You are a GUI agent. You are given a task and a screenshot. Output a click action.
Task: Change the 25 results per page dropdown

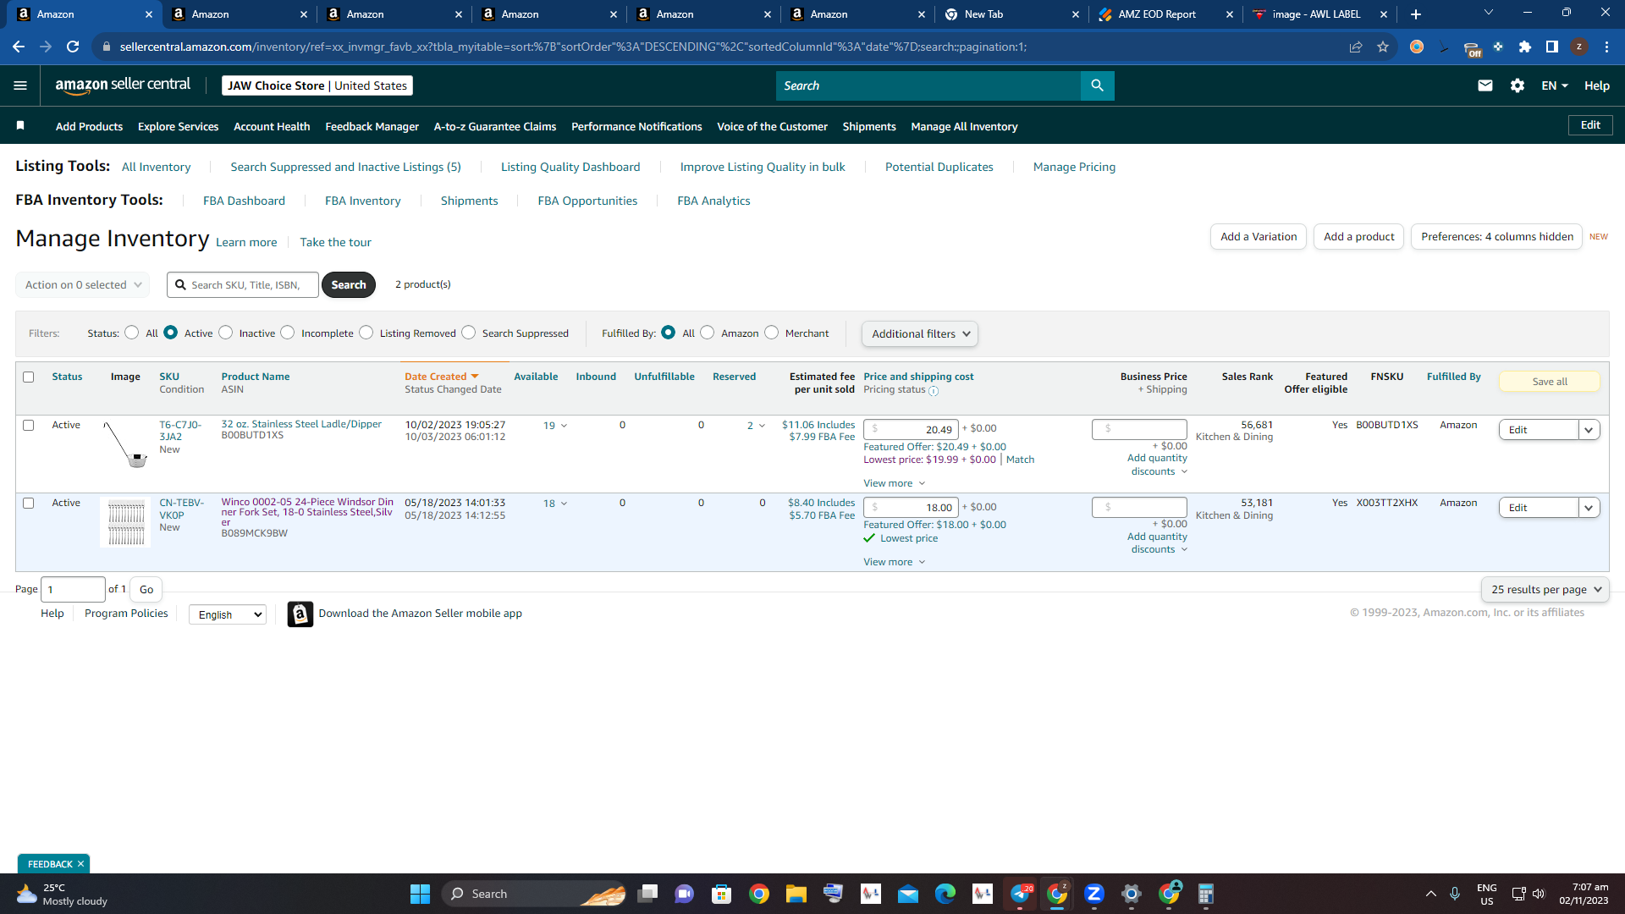(x=1545, y=590)
